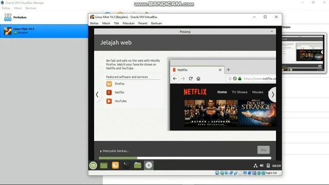Open Berkas menu in the VM window

(94, 23)
